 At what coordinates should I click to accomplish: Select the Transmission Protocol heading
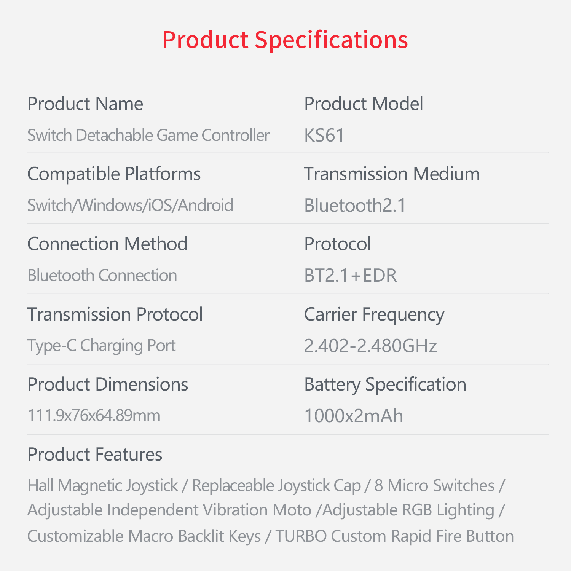115,314
